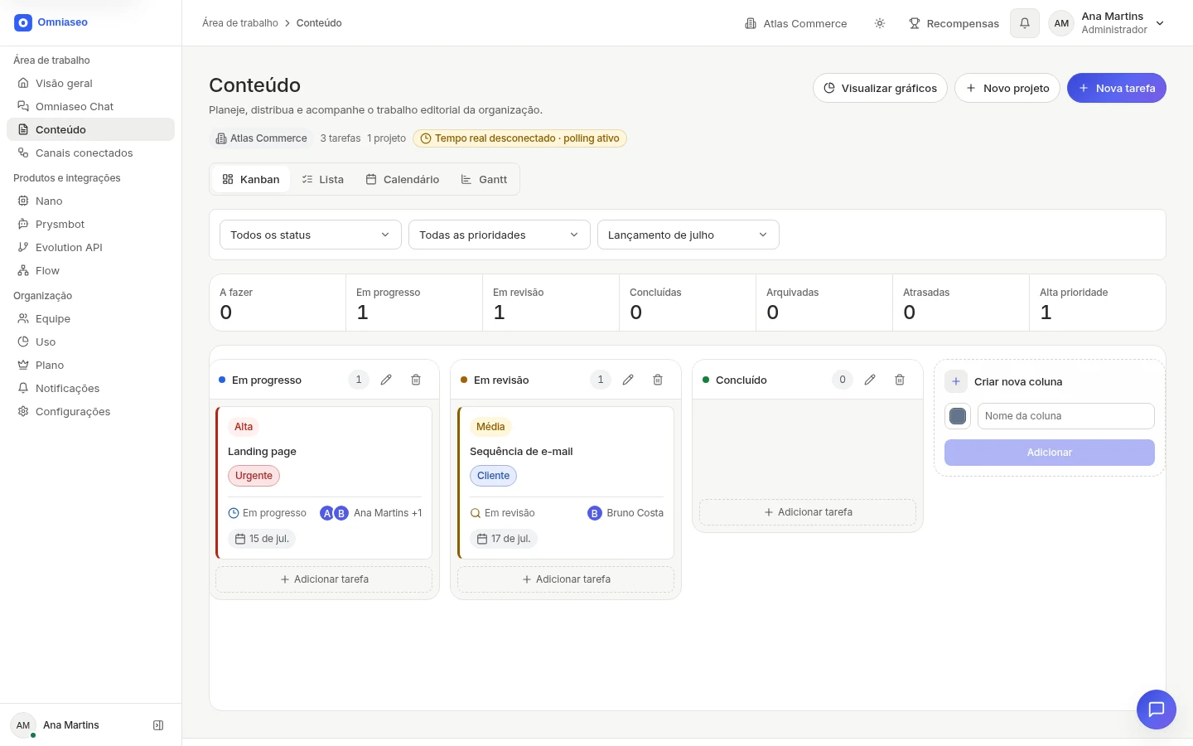Toggle the light/dark theme sun icon

(x=880, y=23)
